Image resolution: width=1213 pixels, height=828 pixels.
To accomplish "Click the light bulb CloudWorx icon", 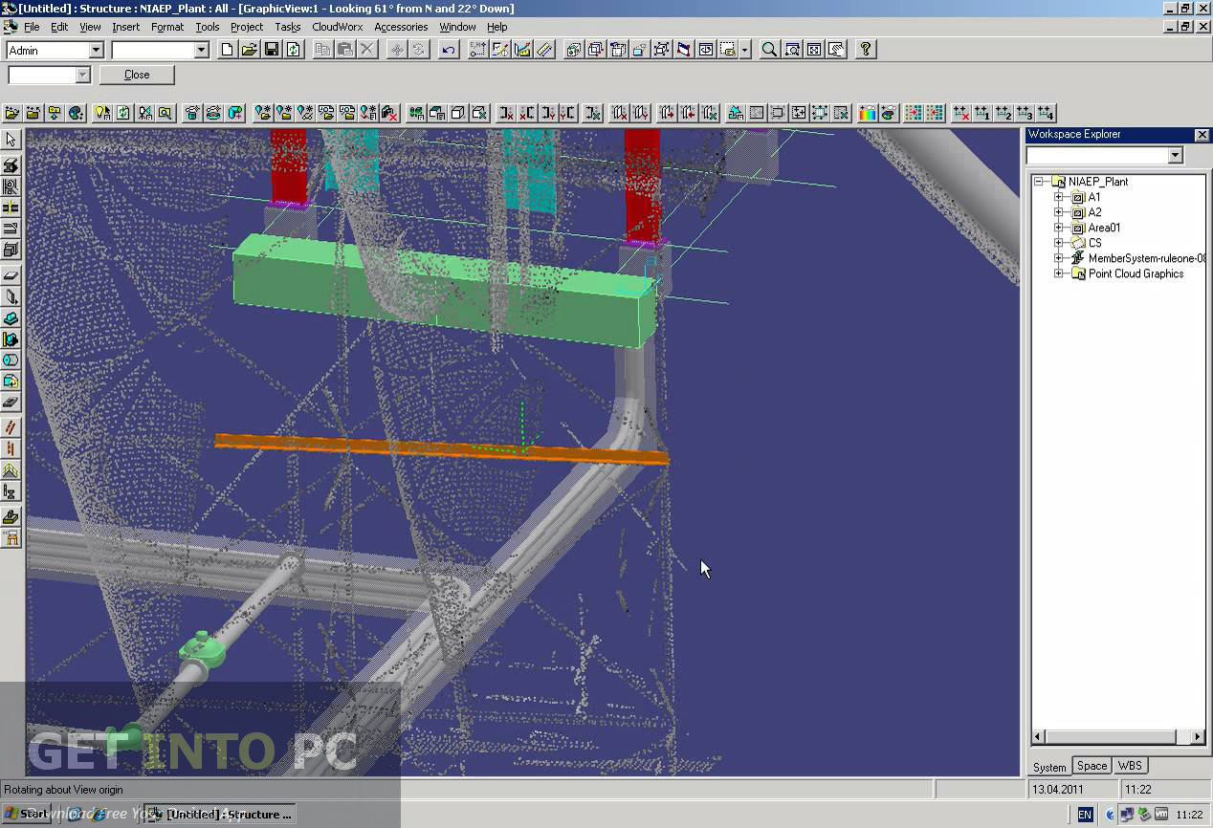I will click(101, 113).
